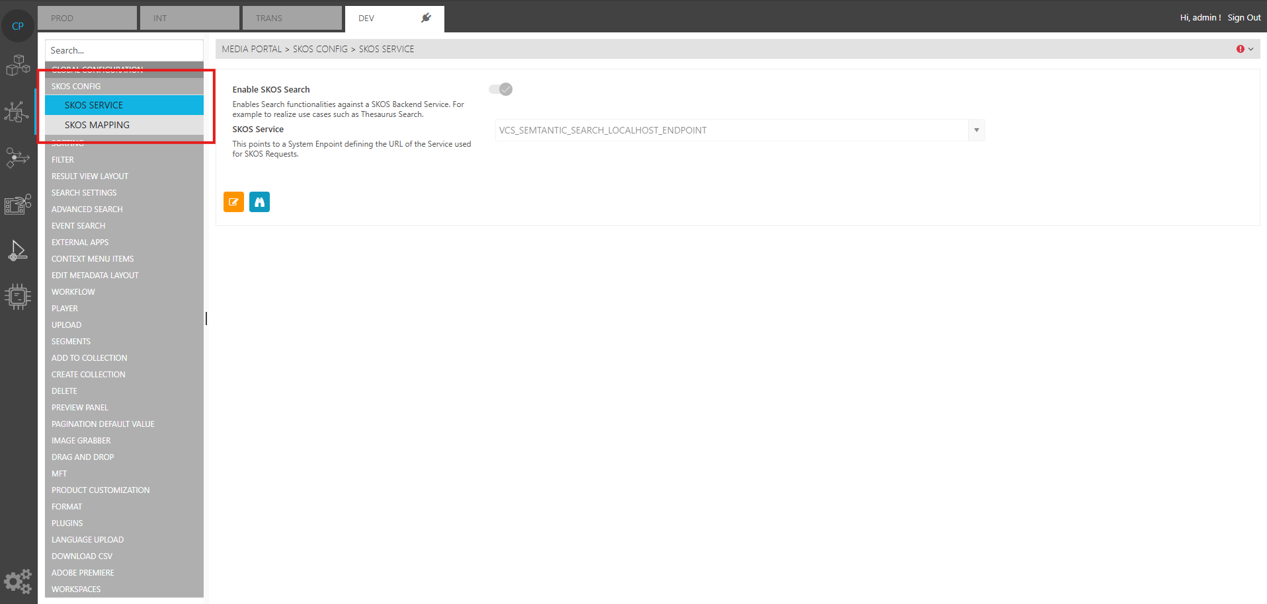The height and width of the screenshot is (604, 1267).
Task: Open the film strip share icon in sidebar
Action: pos(18,204)
